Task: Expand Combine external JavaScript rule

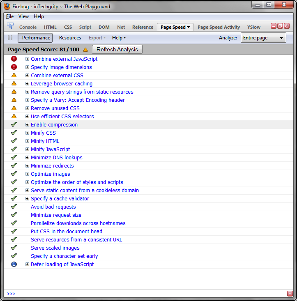Action: [x=27, y=59]
